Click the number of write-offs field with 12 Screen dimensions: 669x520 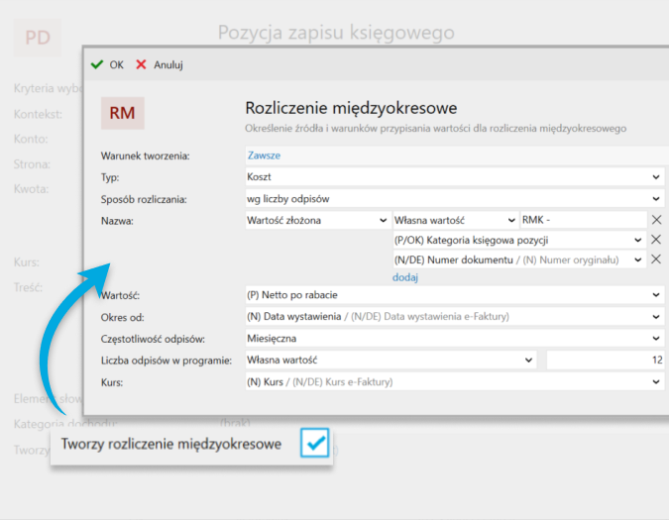pyautogui.click(x=605, y=360)
